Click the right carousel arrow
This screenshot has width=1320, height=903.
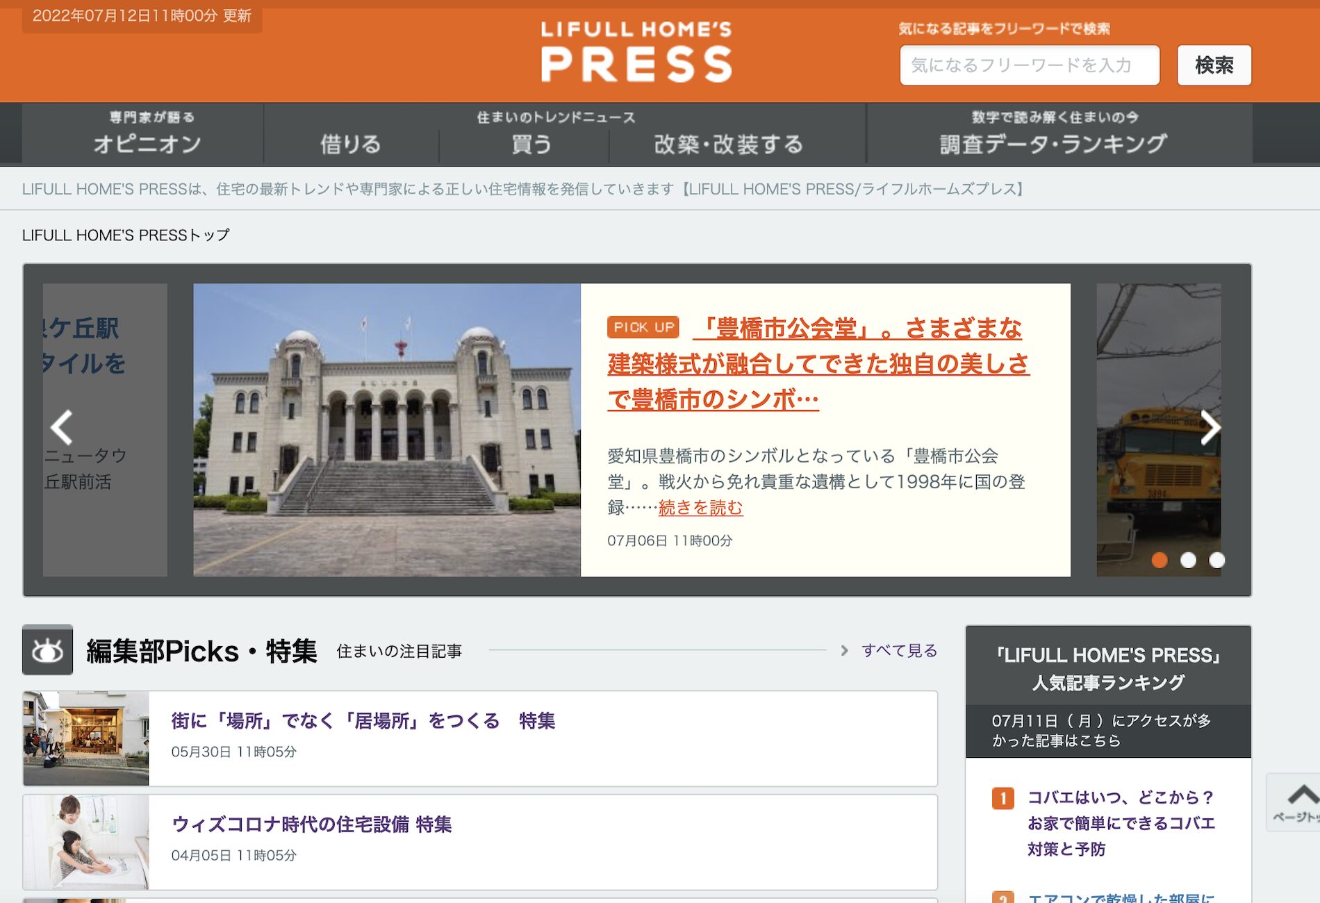point(1212,429)
